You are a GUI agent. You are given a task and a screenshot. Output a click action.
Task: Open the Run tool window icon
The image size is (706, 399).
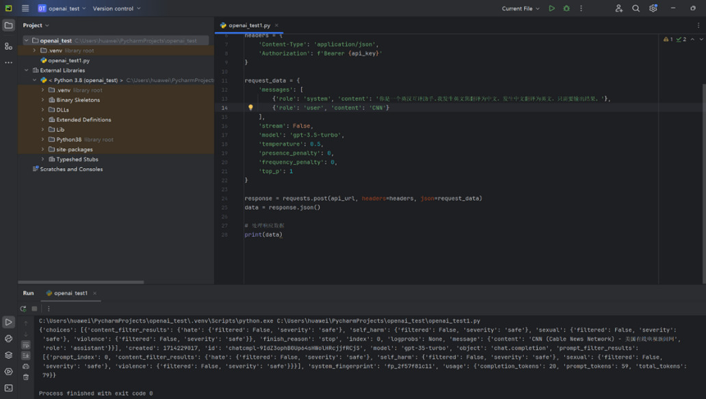coord(9,322)
